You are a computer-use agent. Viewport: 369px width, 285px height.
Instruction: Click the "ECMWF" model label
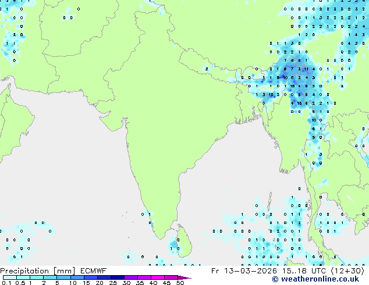point(94,271)
